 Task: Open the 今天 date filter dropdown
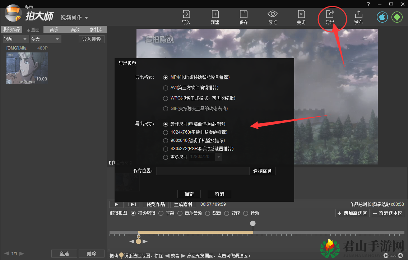coord(46,39)
